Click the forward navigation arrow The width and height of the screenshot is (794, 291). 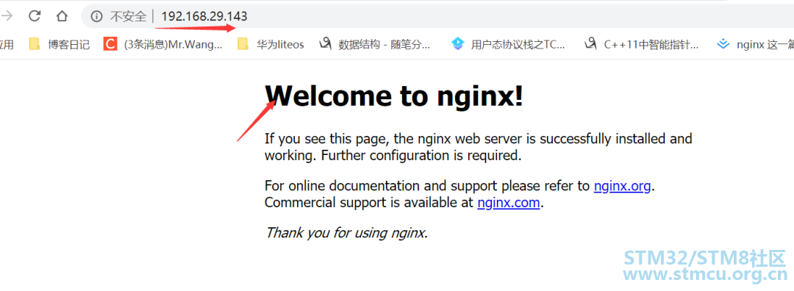tap(7, 16)
